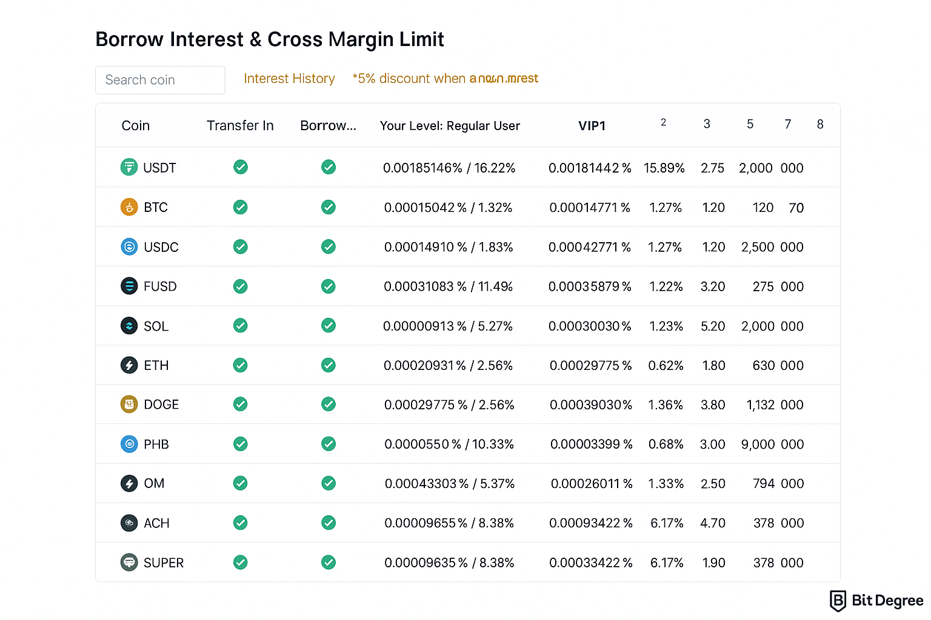Click the BitDegree shield logo
The width and height of the screenshot is (931, 620).
pyautogui.click(x=838, y=601)
